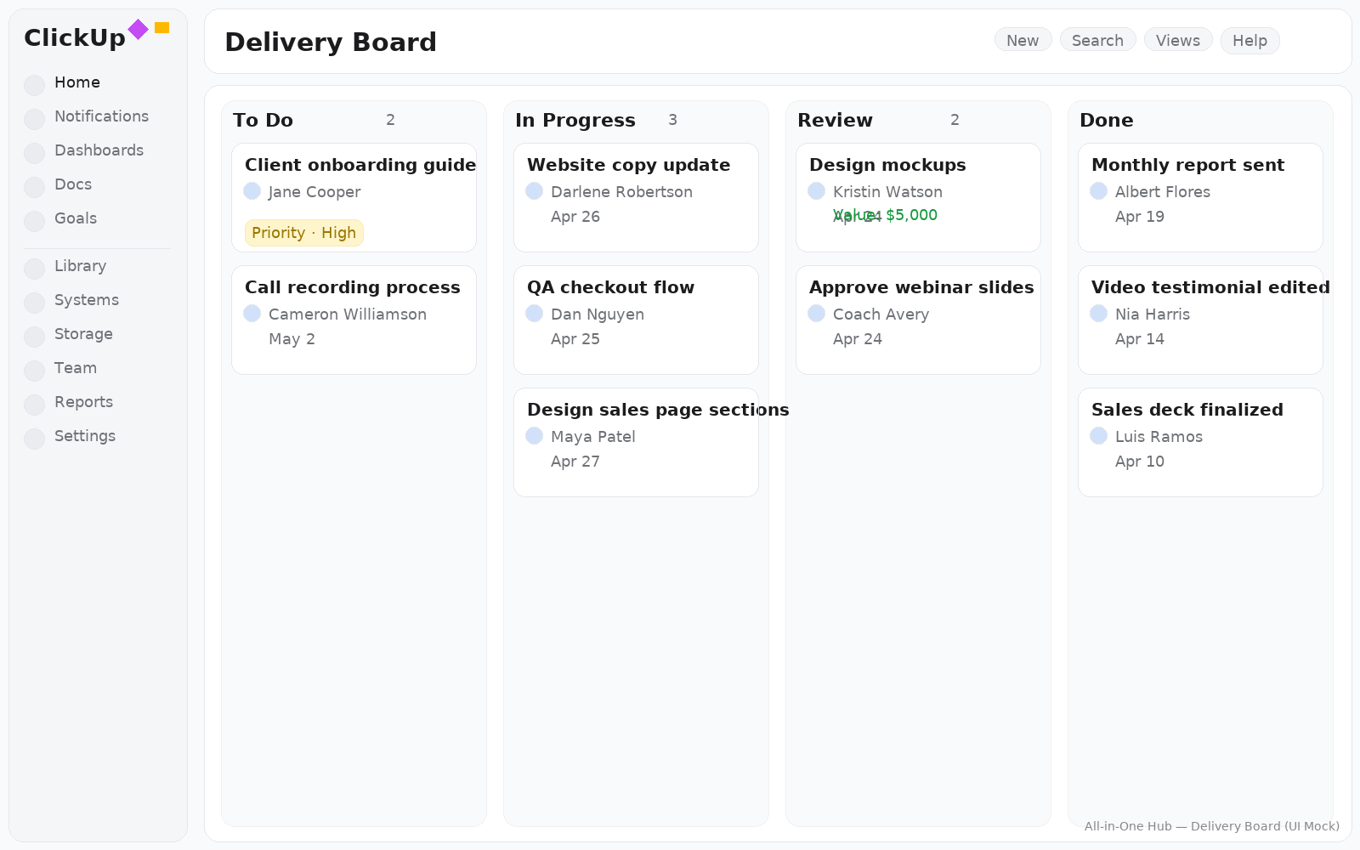Click the icon next to Notifications
The width and height of the screenshot is (1360, 850).
point(35,119)
